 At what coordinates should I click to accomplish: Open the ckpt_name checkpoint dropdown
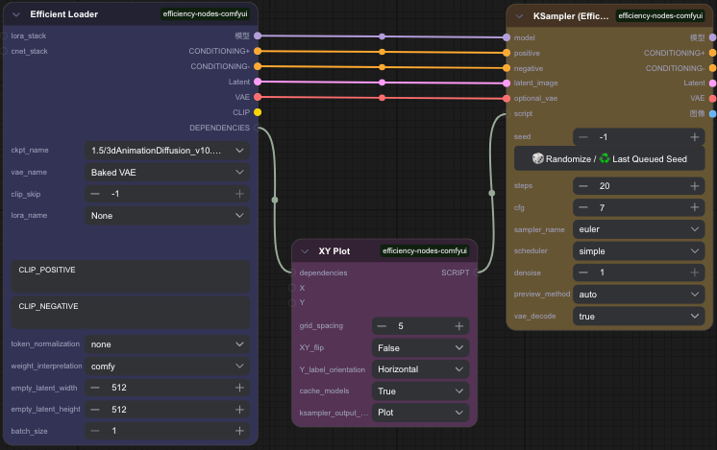click(x=167, y=151)
